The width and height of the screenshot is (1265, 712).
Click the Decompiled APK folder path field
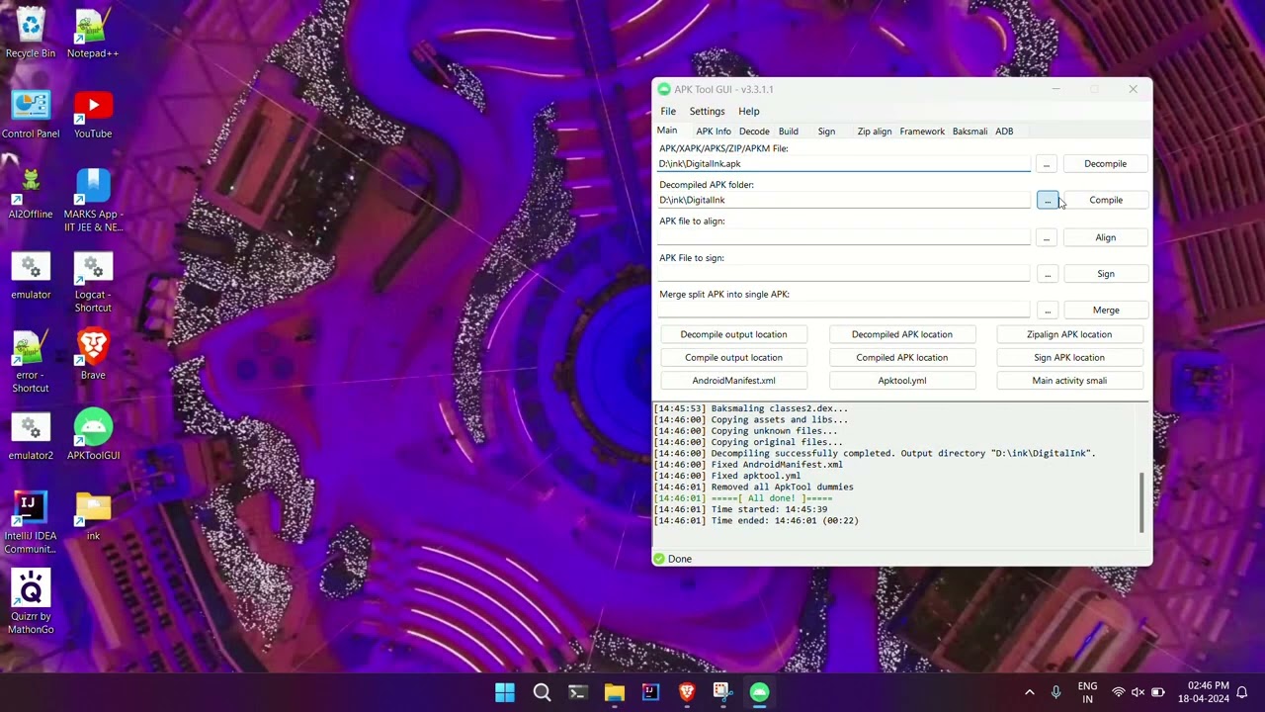[843, 201]
